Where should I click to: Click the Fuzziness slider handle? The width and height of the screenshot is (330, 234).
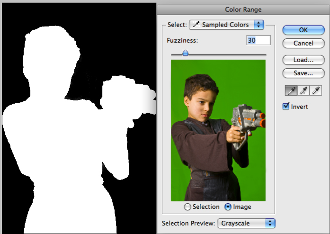tap(185, 53)
